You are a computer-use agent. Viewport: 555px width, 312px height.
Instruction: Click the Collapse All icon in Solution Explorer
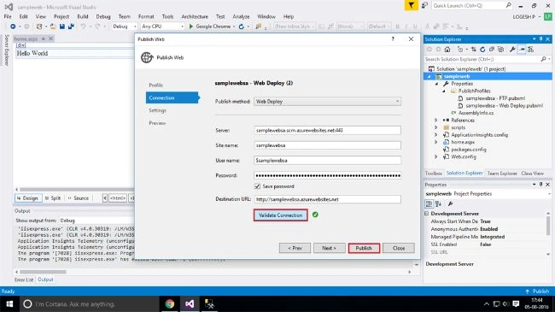pos(492,50)
